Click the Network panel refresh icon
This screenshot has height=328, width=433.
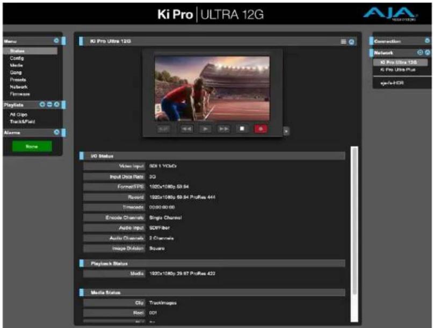420,53
